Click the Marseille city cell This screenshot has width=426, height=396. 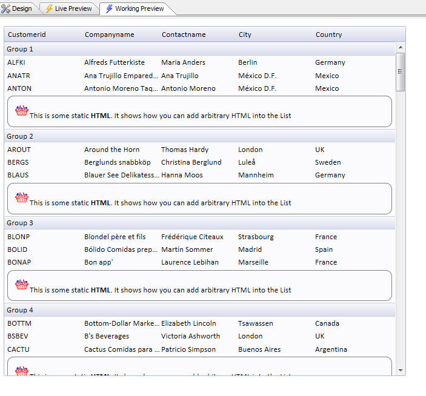click(253, 262)
